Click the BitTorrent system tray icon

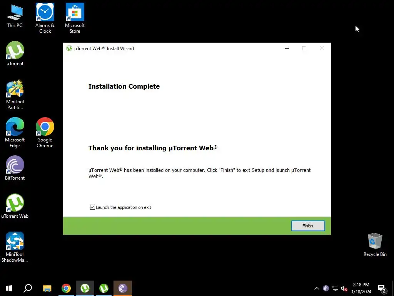click(x=326, y=288)
